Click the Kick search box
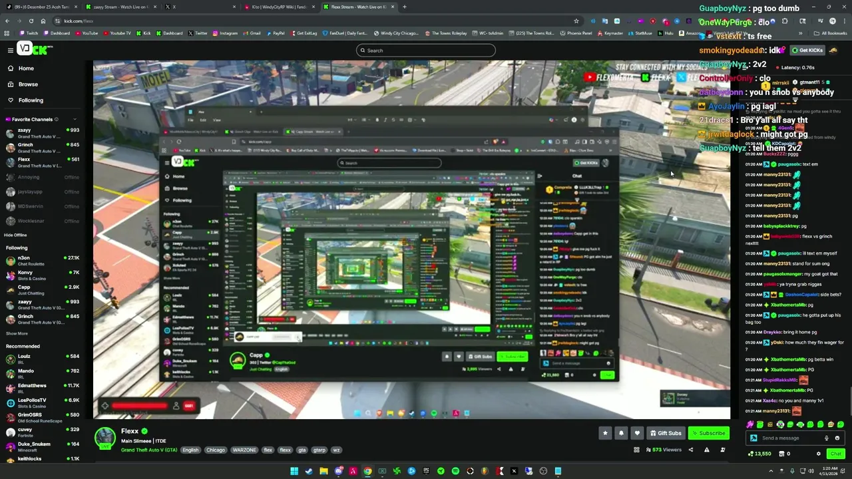 [x=426, y=51]
